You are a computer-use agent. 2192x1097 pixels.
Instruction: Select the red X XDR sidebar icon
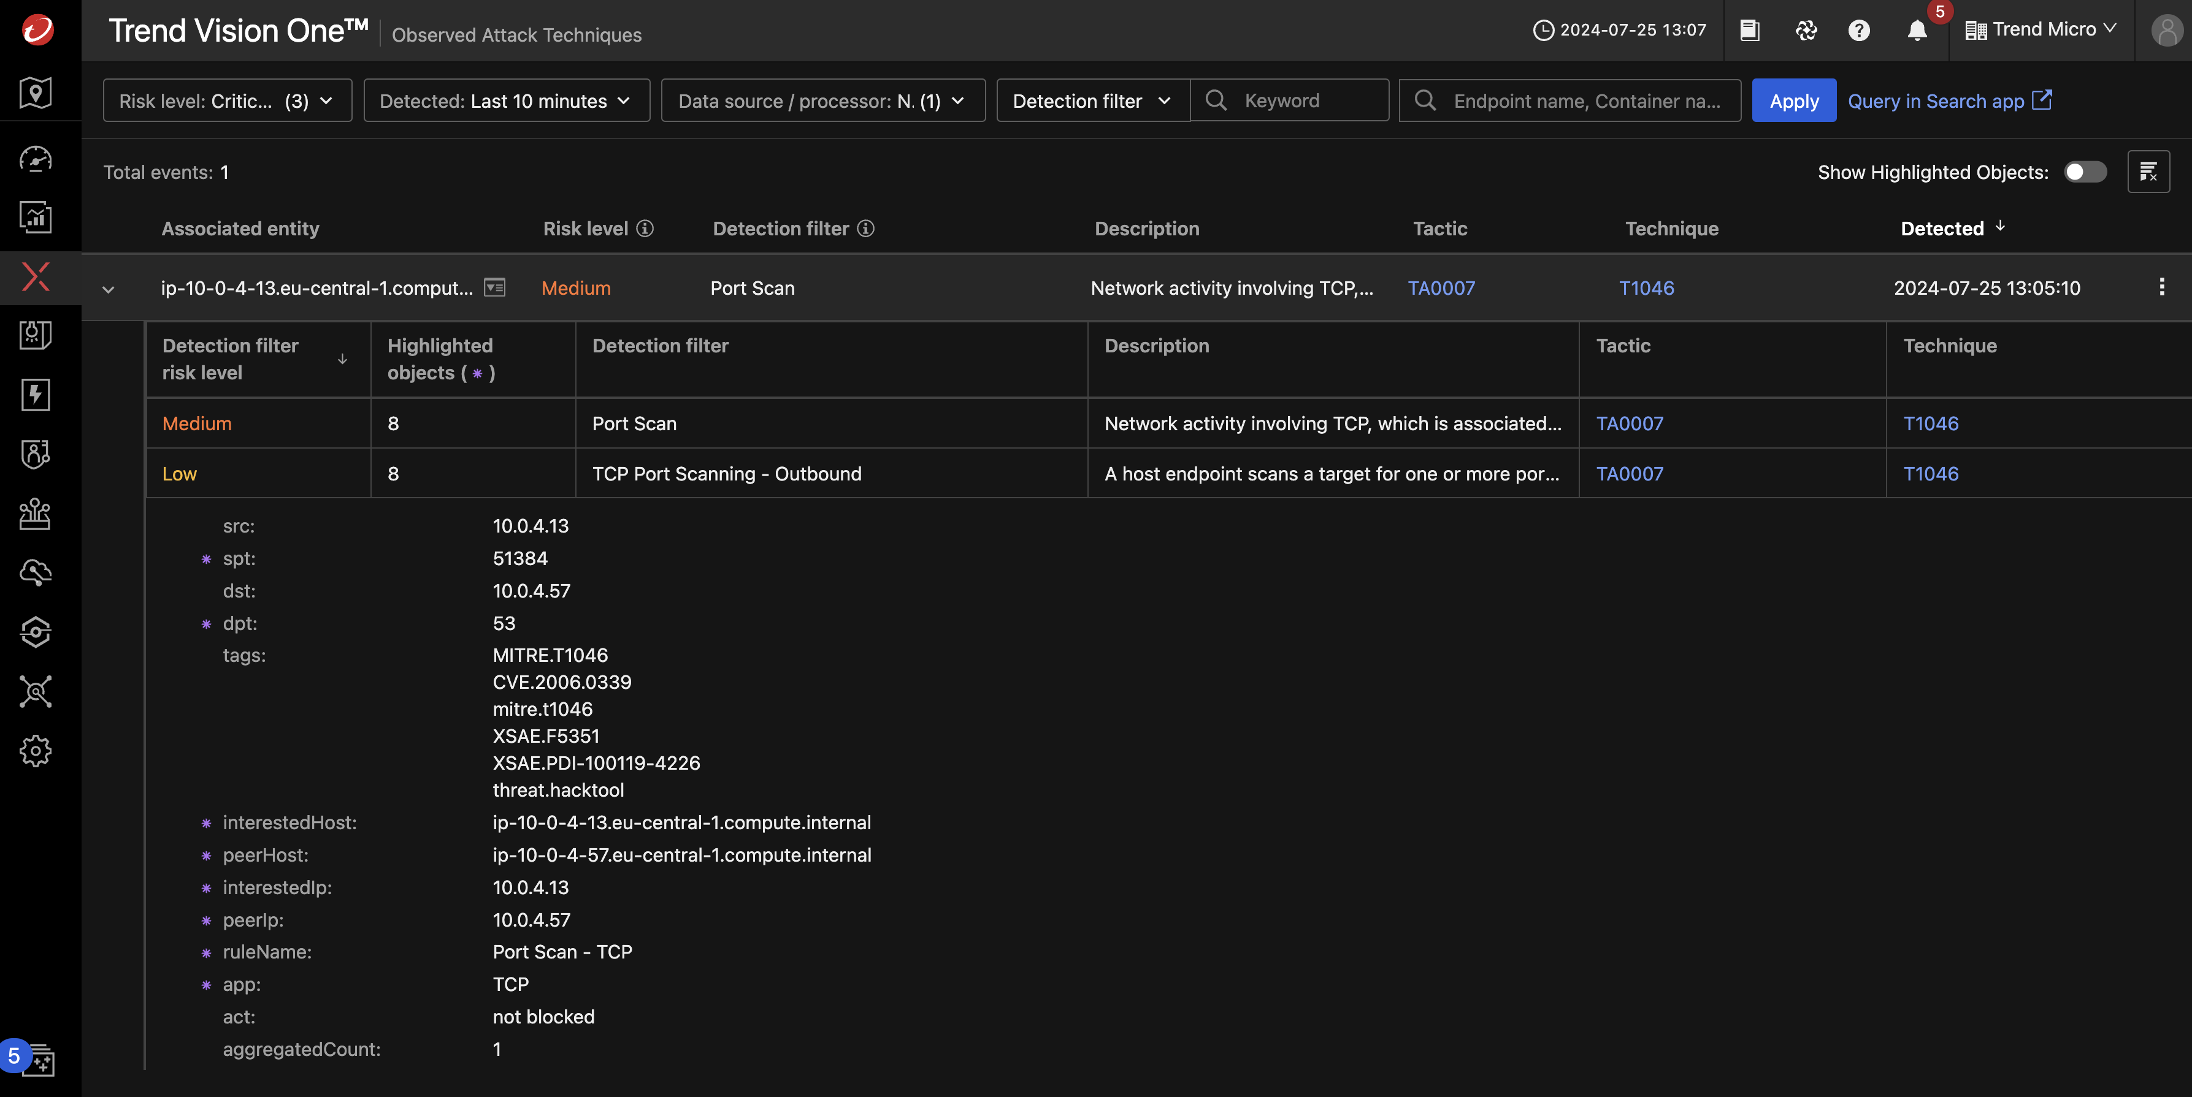(36, 276)
